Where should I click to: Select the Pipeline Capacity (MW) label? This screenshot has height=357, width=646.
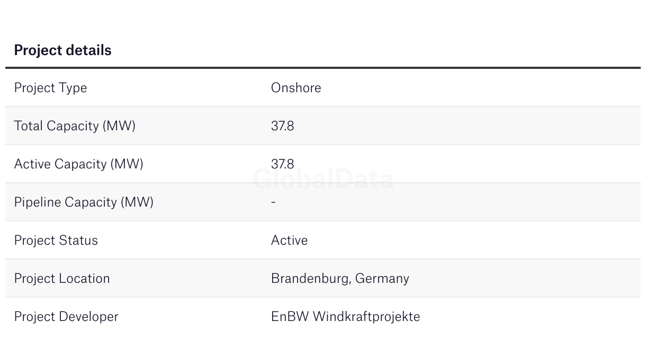tap(84, 202)
